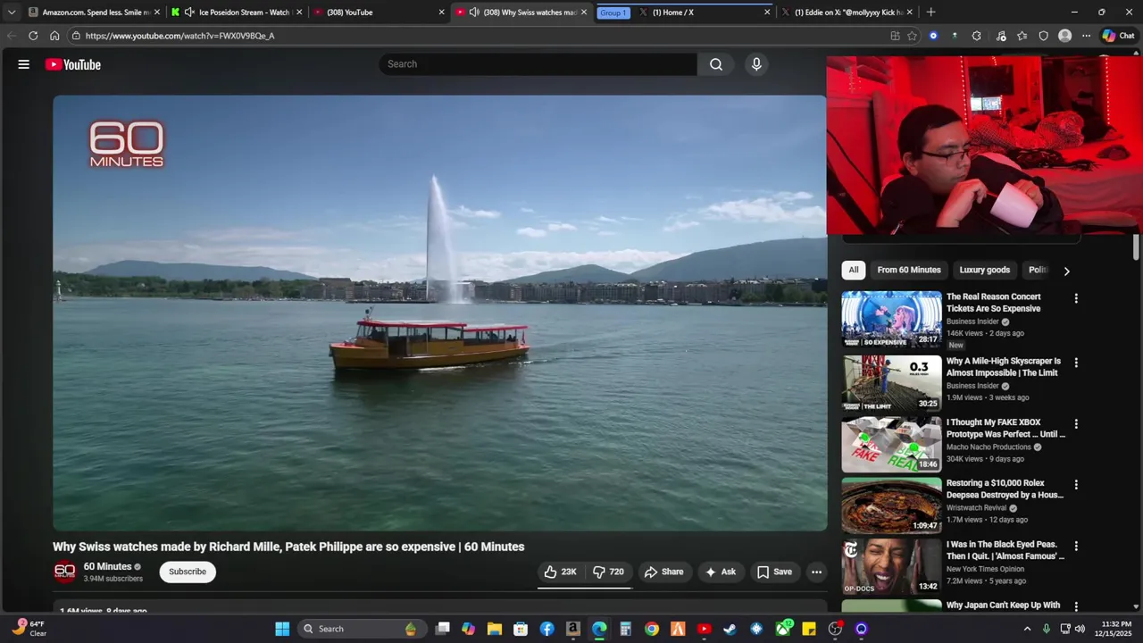Open the Ask AI button
The width and height of the screenshot is (1143, 643).
(x=721, y=572)
